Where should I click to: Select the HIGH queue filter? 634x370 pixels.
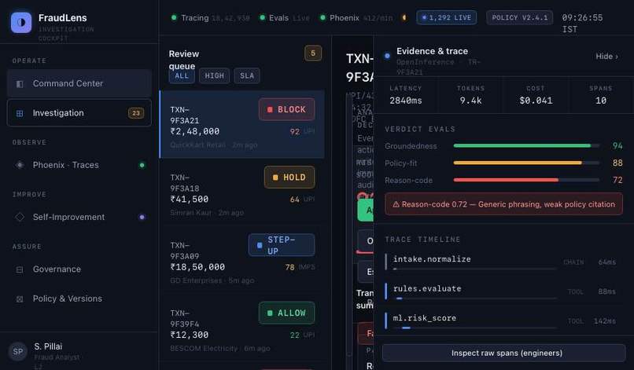(x=214, y=76)
